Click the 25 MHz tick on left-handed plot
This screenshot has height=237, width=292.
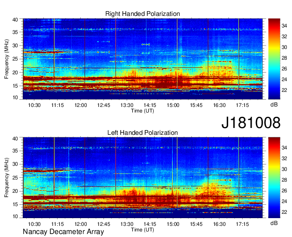pyautogui.click(x=15, y=178)
